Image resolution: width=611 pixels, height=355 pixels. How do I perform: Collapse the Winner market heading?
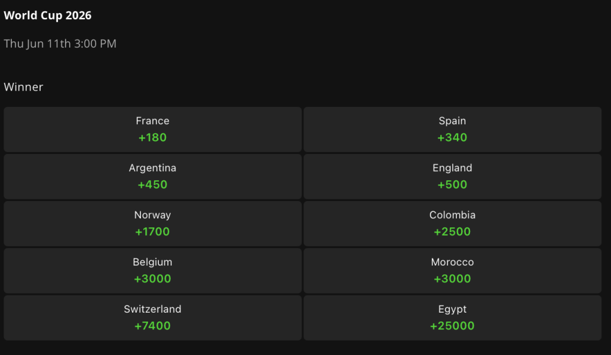click(23, 87)
